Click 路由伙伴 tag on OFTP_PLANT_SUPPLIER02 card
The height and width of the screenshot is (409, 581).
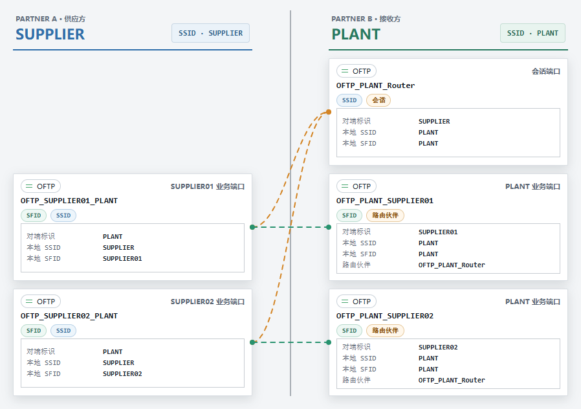point(385,331)
